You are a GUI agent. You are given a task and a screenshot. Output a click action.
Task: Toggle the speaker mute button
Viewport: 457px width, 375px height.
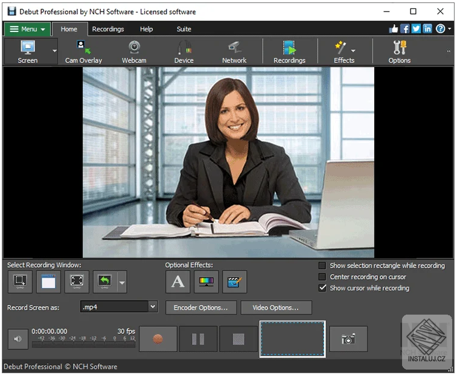[18, 339]
